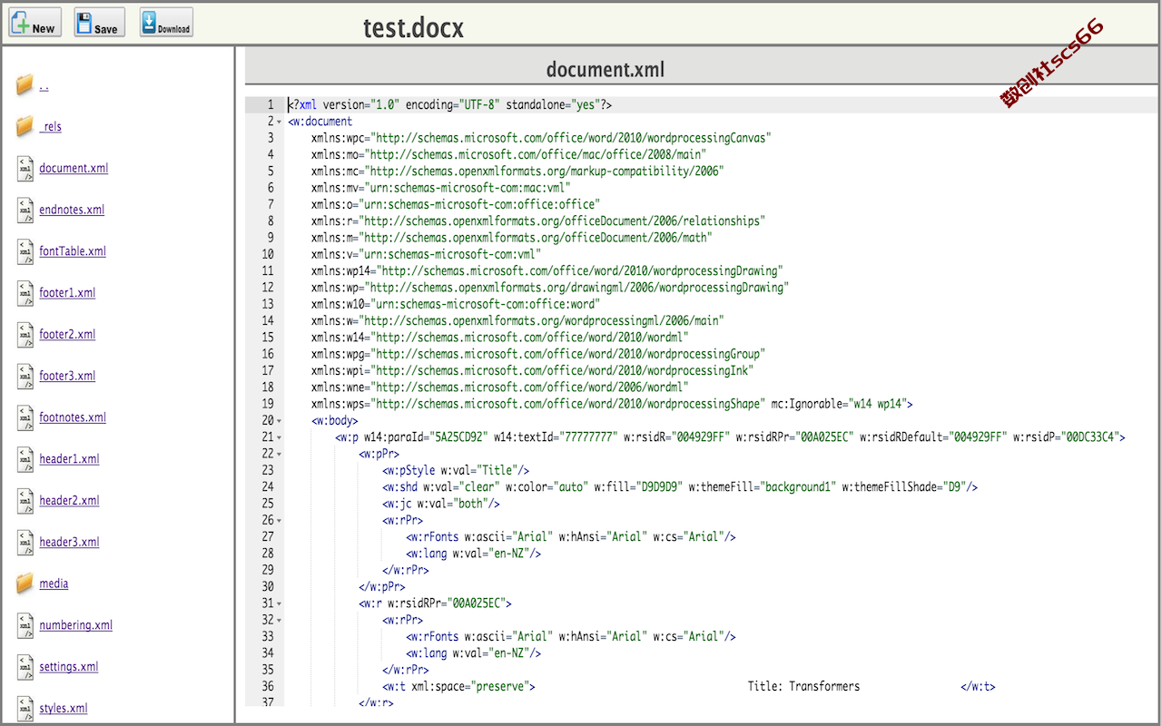The width and height of the screenshot is (1162, 726).
Task: Click the document.xml file icon
Action: pyautogui.click(x=25, y=169)
